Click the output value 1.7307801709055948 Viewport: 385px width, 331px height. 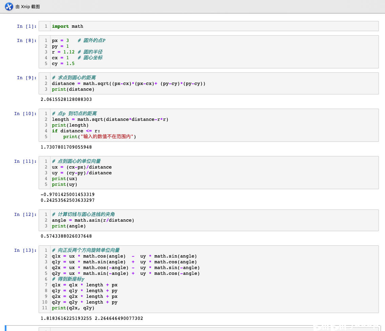pos(66,147)
